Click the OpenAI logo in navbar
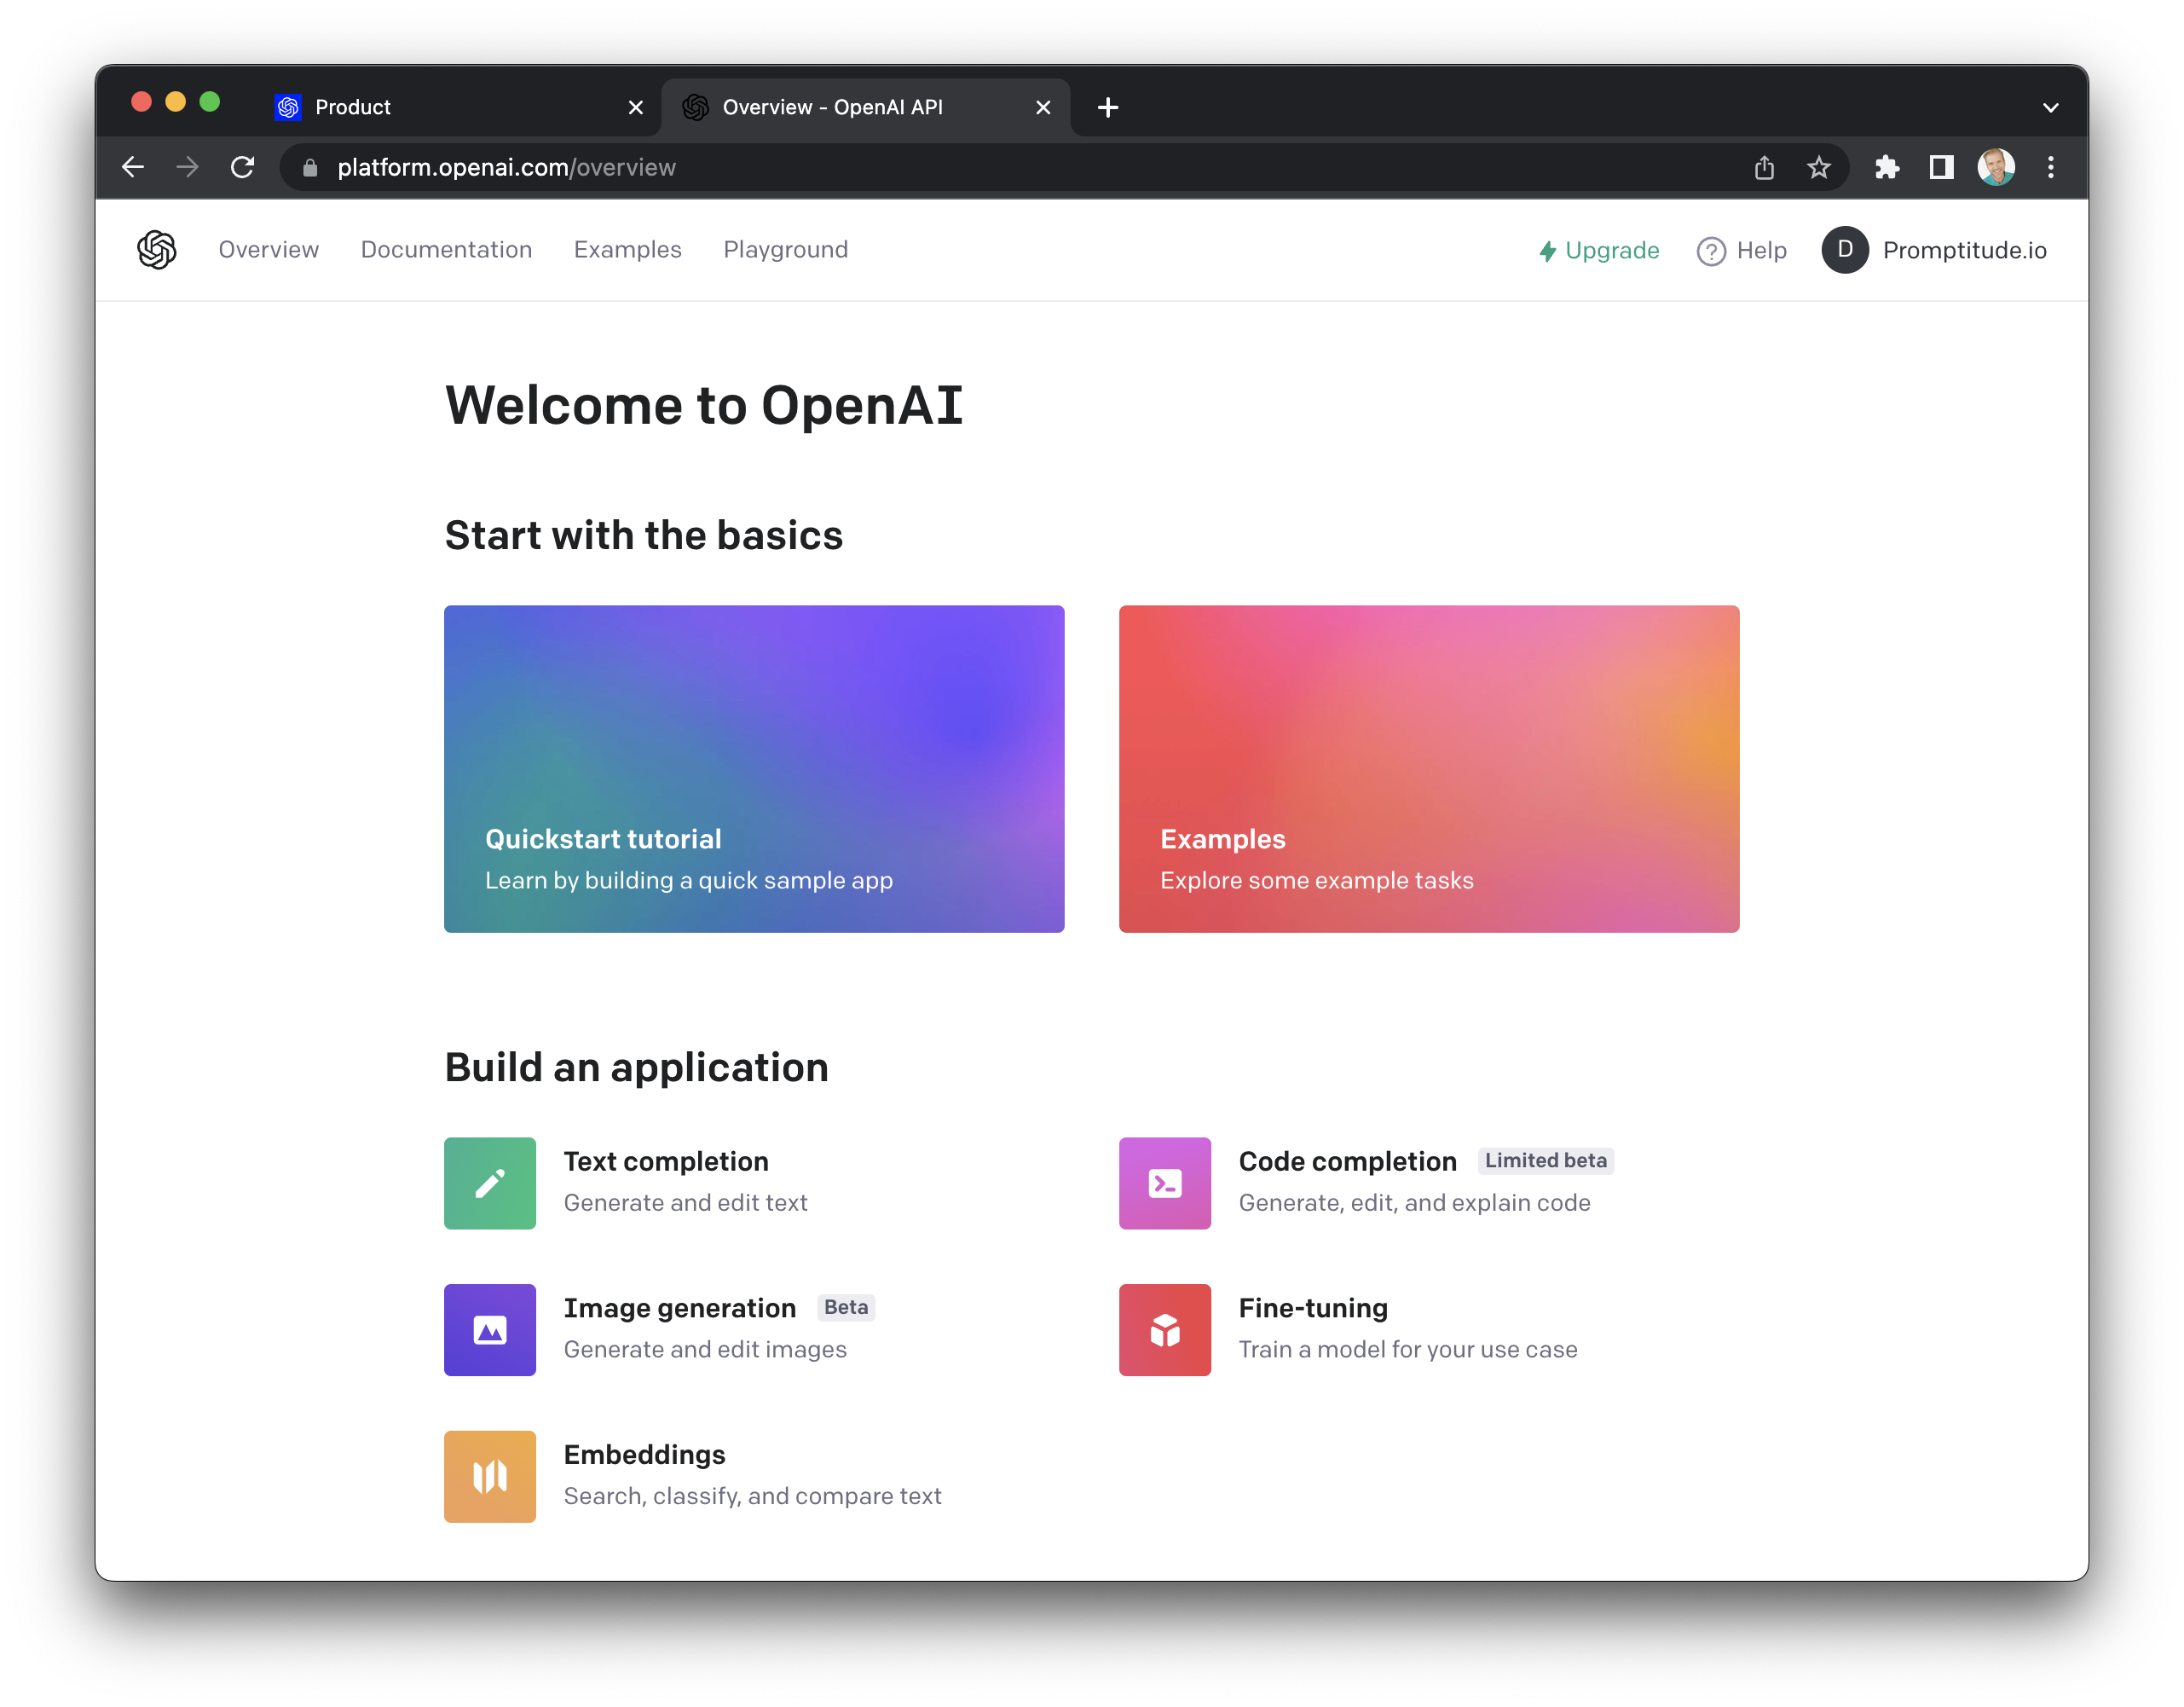This screenshot has width=2184, height=1707. (157, 250)
